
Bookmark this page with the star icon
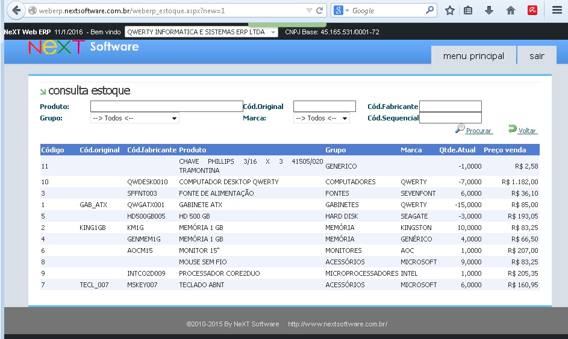tap(449, 10)
